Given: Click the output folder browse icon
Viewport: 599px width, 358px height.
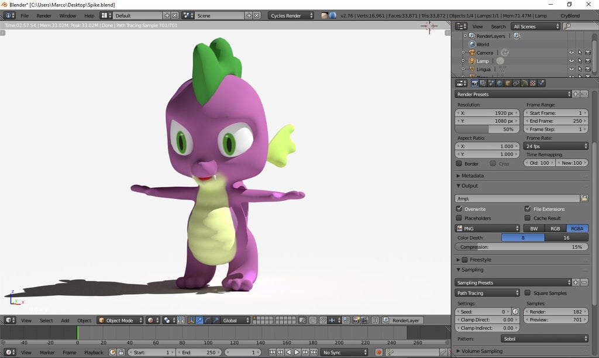Looking at the screenshot, I should point(584,198).
